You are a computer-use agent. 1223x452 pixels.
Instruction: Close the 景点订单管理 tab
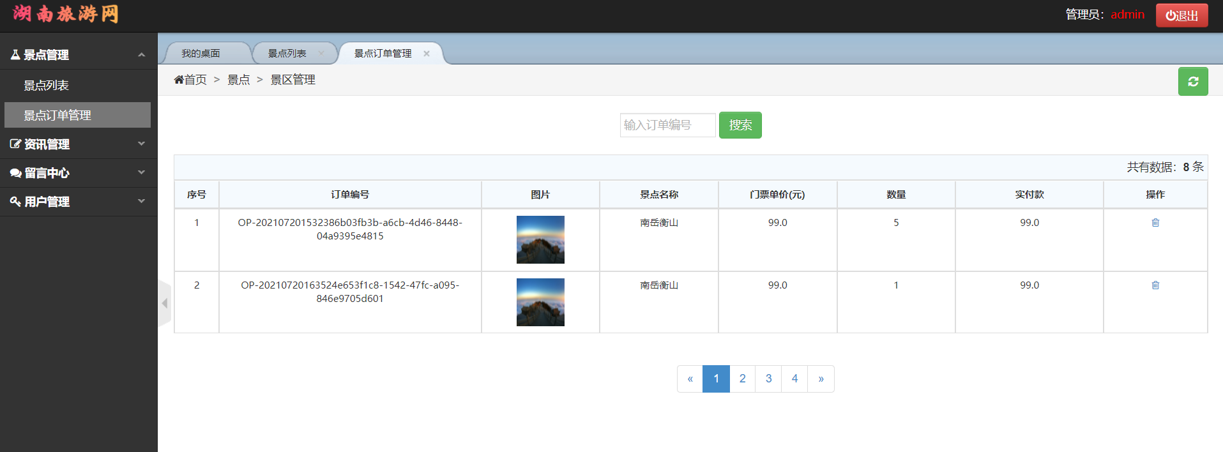(427, 54)
